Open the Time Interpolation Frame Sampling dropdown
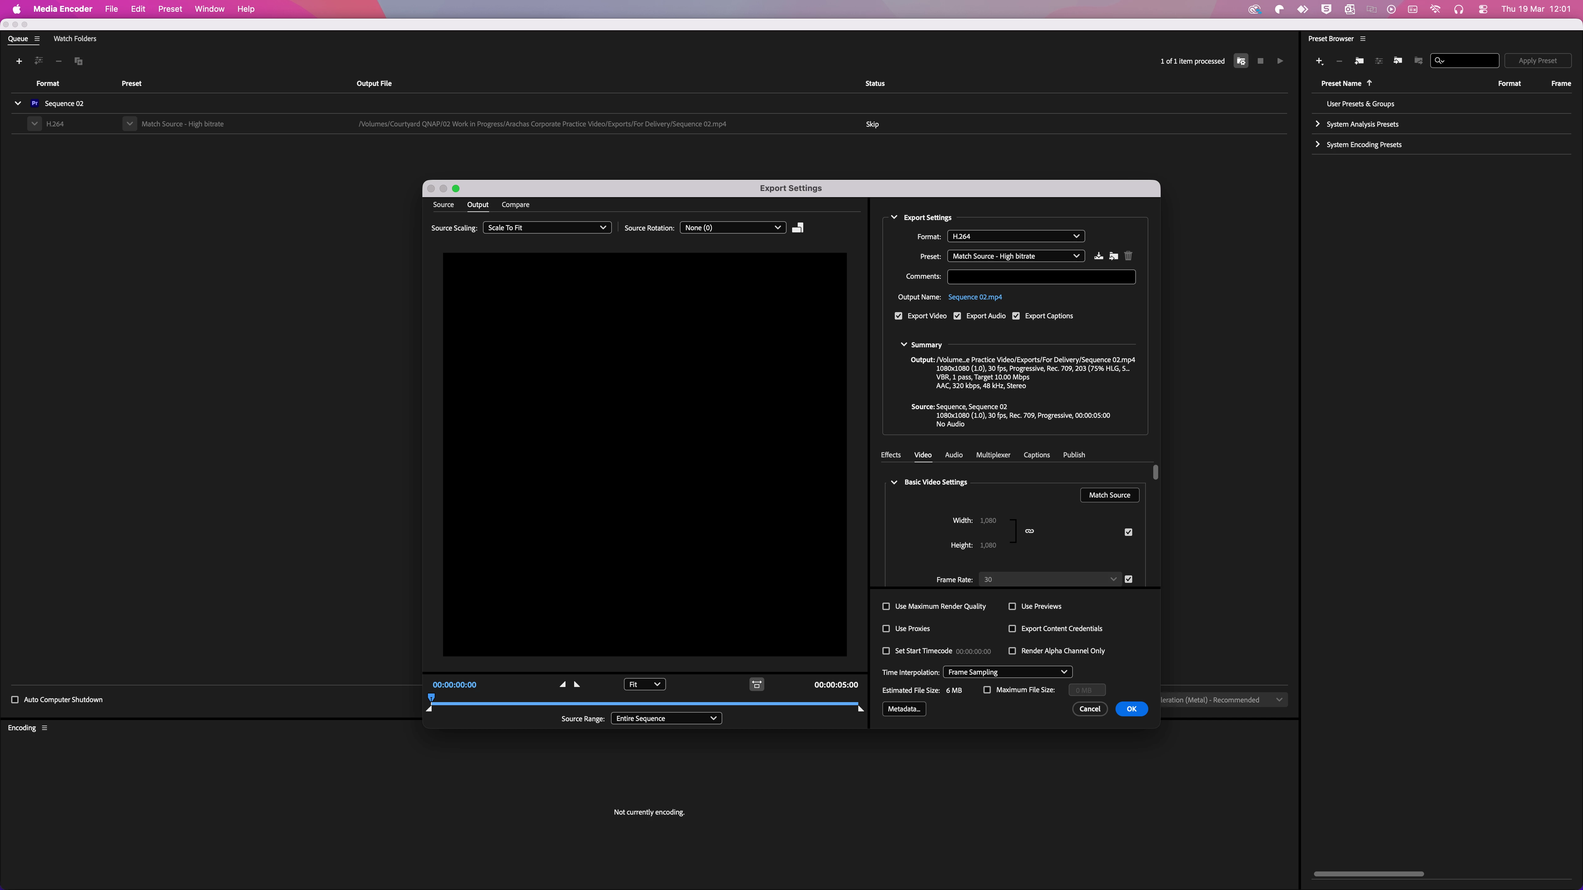1583x890 pixels. point(1007,672)
